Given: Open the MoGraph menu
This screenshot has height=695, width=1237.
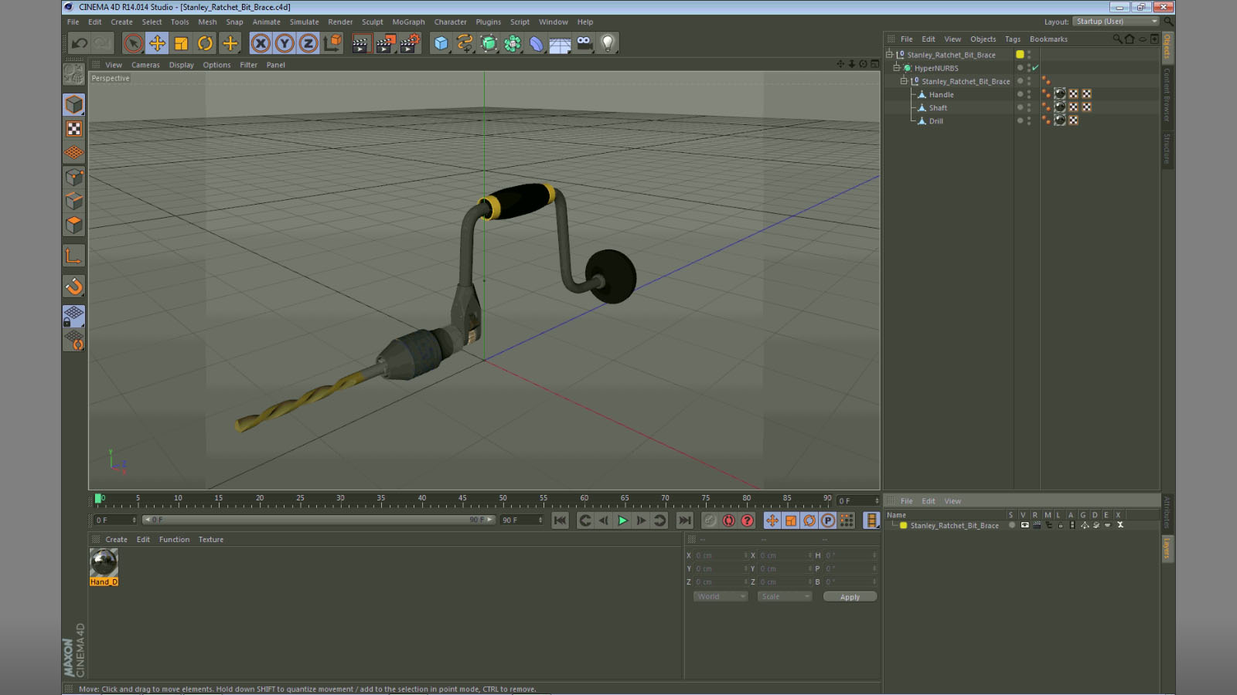Looking at the screenshot, I should [408, 22].
